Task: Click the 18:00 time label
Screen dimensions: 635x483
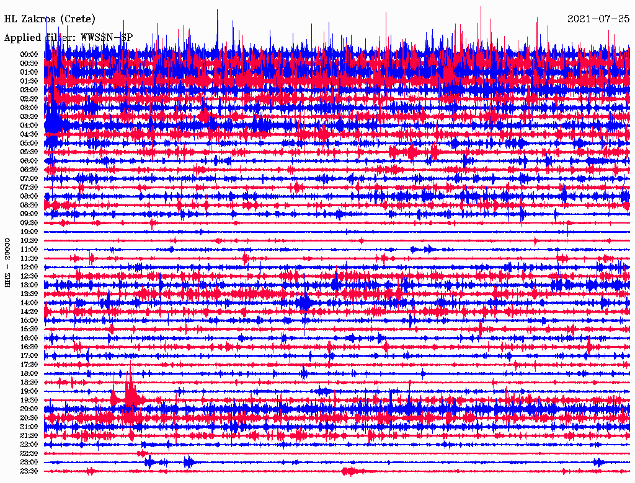Action: [29, 374]
